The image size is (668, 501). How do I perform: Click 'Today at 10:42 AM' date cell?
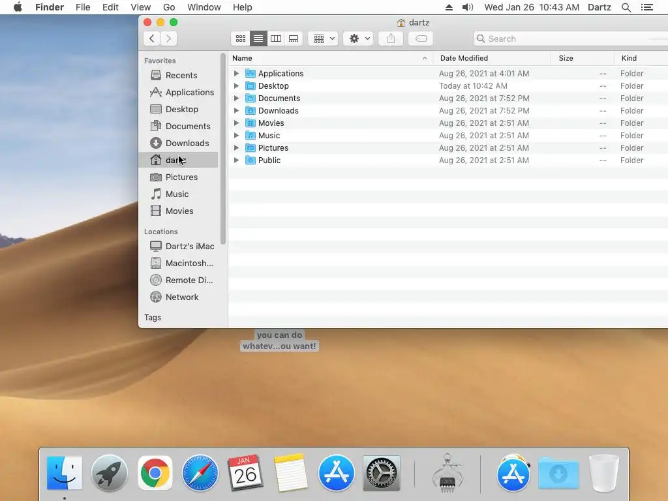[x=474, y=85]
